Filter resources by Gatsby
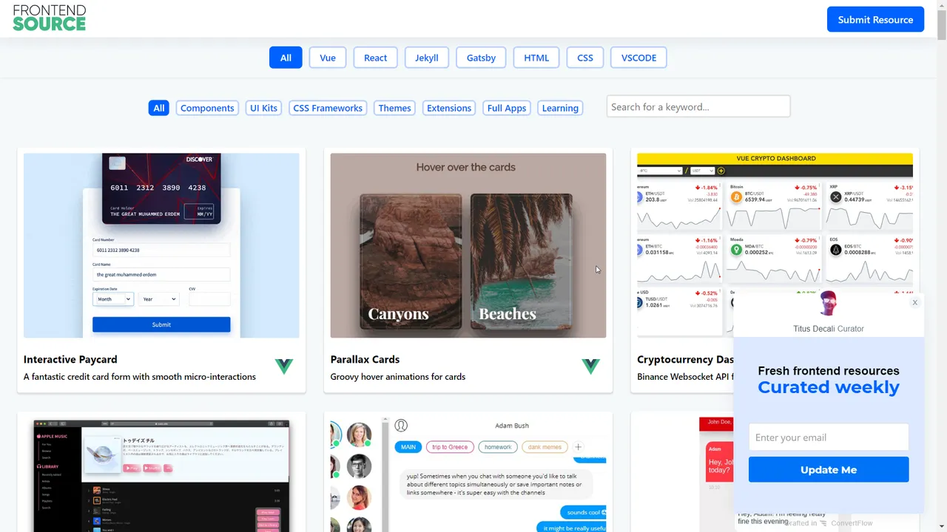Screen dimensions: 947x532 (x=481, y=58)
